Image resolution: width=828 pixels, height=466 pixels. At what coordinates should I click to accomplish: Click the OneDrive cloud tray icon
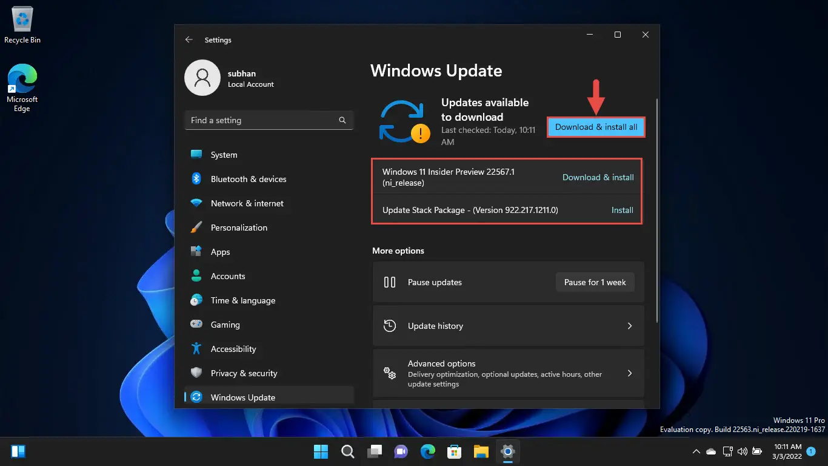coord(711,451)
